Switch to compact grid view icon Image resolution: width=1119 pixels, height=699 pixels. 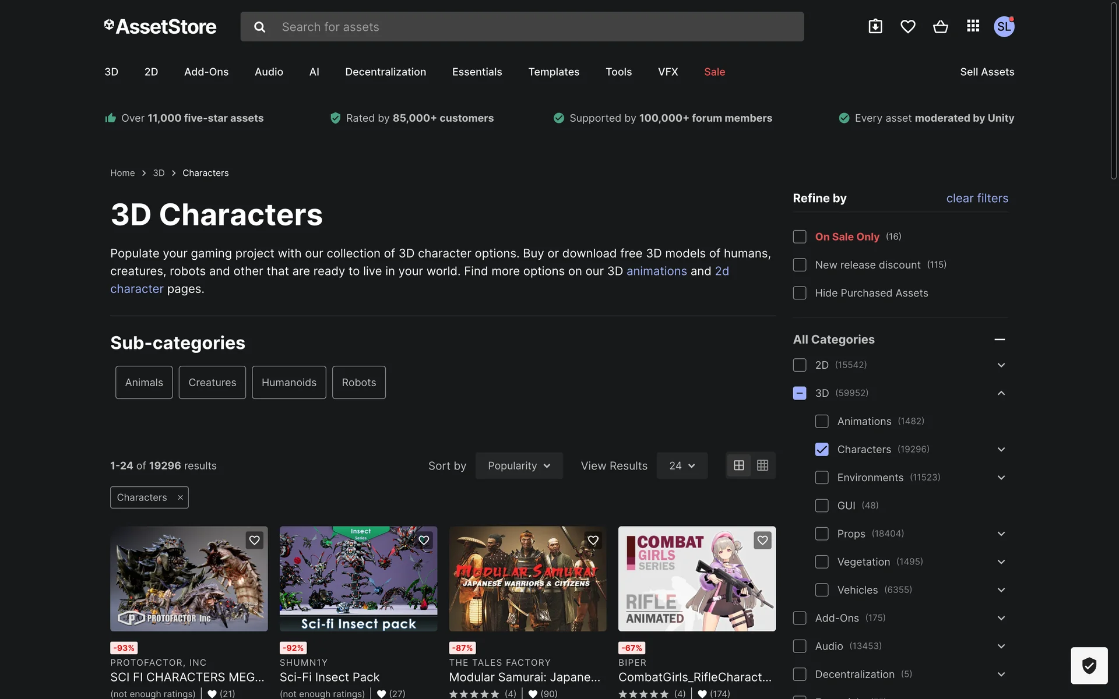tap(762, 465)
